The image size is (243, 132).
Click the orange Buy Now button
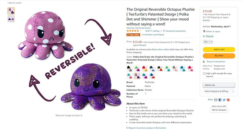[x=219, y=56]
